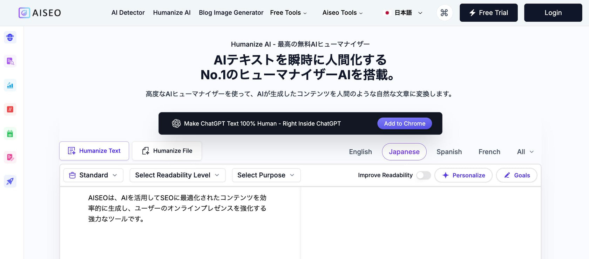
Task: Open Humanize AI in the navigation bar
Action: coord(172,13)
